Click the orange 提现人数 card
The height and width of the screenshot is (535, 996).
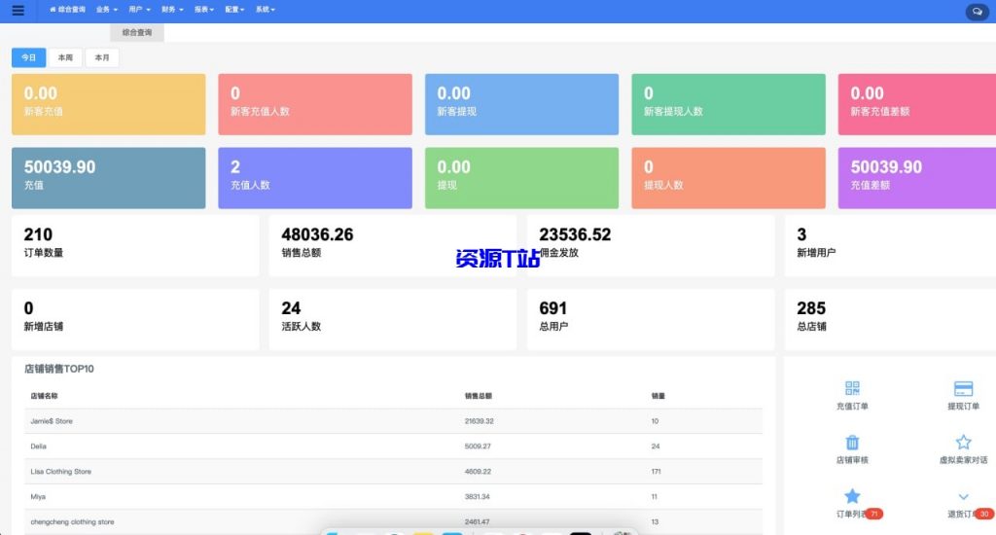pos(729,178)
